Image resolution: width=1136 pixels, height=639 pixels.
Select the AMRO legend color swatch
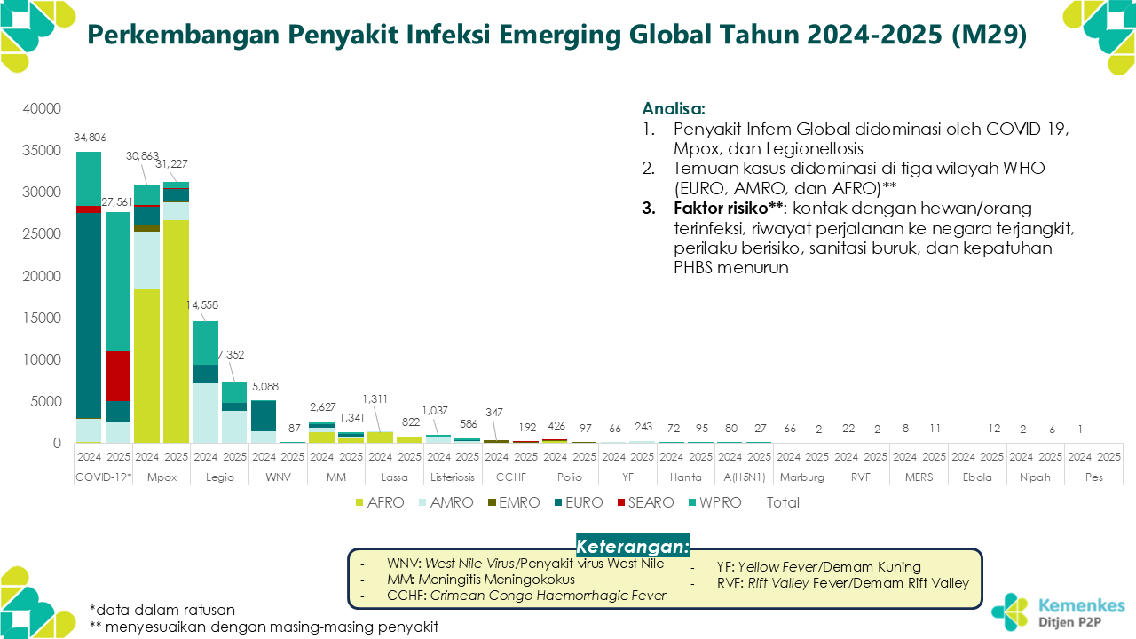click(422, 502)
